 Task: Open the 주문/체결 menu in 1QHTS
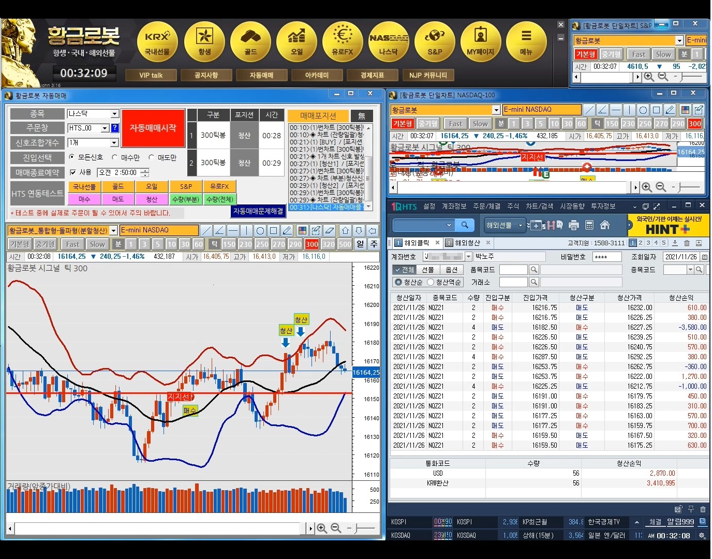pos(486,206)
